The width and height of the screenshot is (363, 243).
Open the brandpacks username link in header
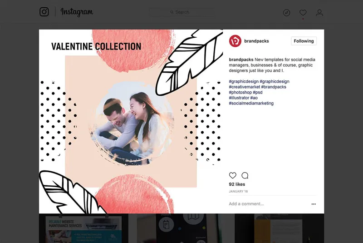point(256,41)
